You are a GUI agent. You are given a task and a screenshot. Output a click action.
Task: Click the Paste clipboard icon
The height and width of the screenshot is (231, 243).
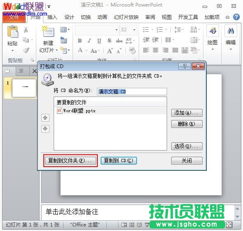point(12,32)
